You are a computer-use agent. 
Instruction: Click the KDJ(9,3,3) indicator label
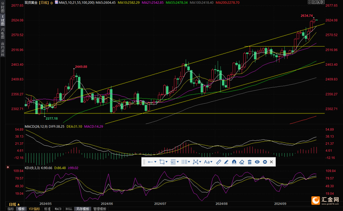tap(32, 168)
